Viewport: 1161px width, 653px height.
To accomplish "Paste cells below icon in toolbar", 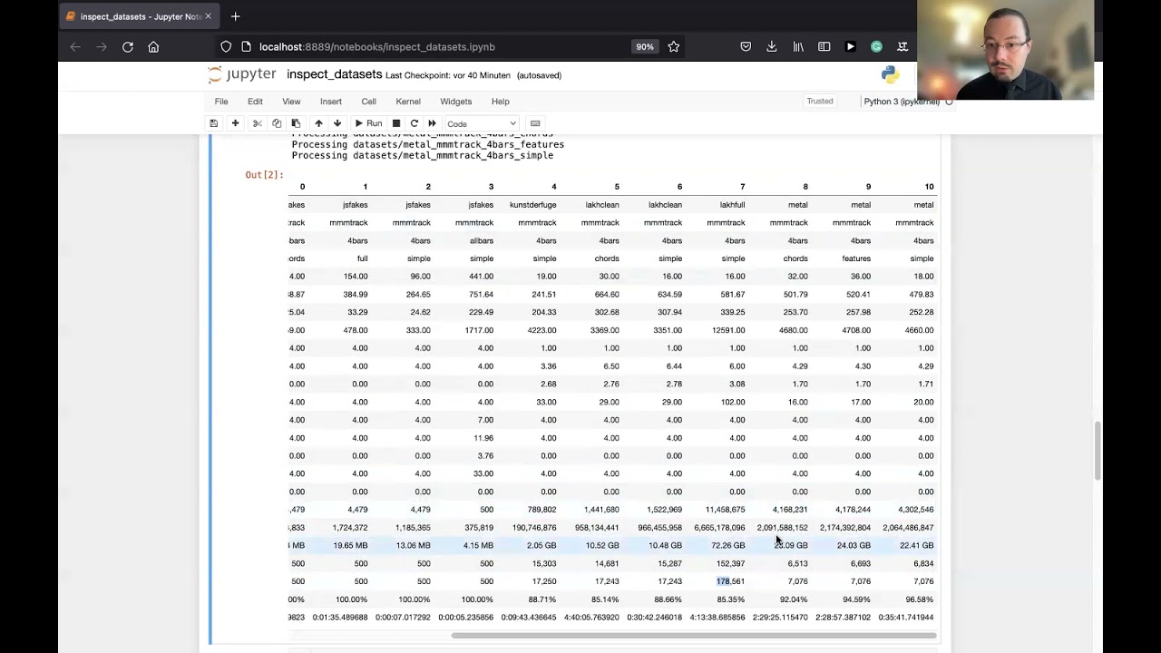I will (296, 123).
